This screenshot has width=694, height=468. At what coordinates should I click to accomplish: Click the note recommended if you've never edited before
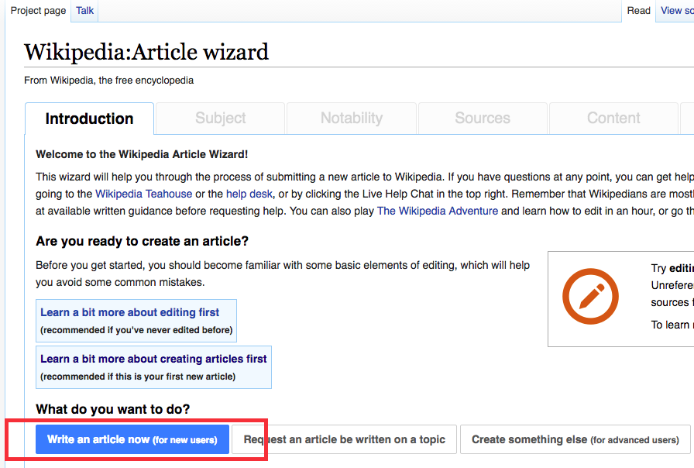136,330
